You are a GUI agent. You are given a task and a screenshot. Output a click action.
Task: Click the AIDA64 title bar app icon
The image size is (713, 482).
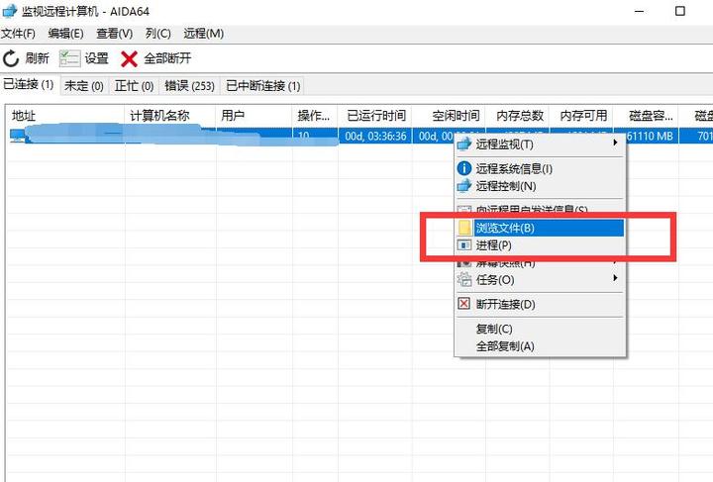coord(9,11)
